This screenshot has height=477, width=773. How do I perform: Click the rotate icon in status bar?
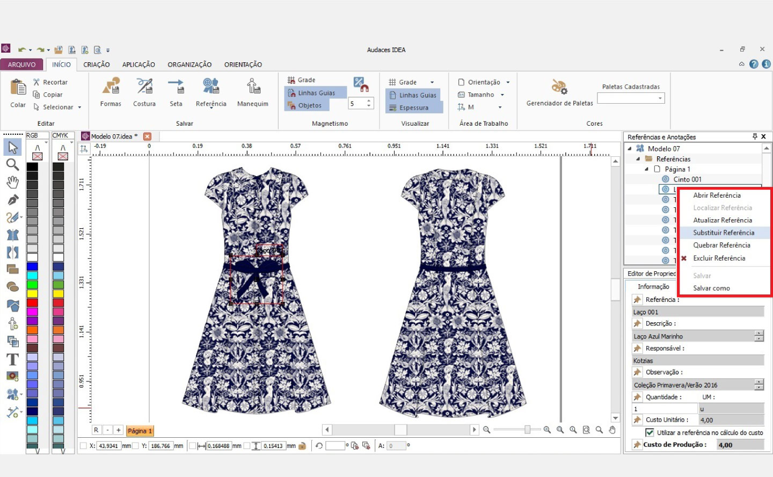click(319, 446)
